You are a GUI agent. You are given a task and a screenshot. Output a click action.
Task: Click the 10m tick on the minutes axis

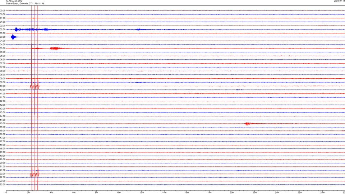pyautogui.click(x=119, y=193)
